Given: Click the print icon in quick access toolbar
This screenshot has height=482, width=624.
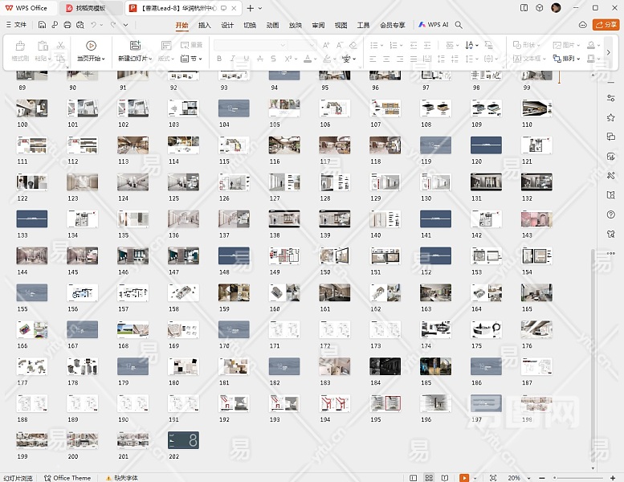Looking at the screenshot, I should (66, 25).
